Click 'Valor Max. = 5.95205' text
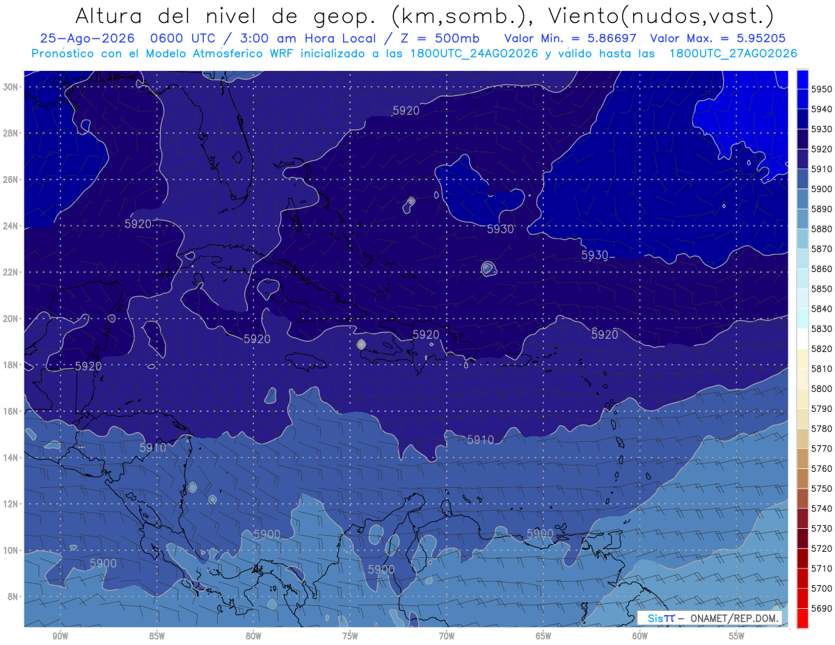The height and width of the screenshot is (645, 835). pyautogui.click(x=718, y=39)
